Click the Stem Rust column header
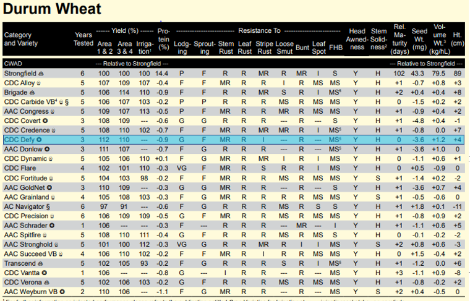 226,48
